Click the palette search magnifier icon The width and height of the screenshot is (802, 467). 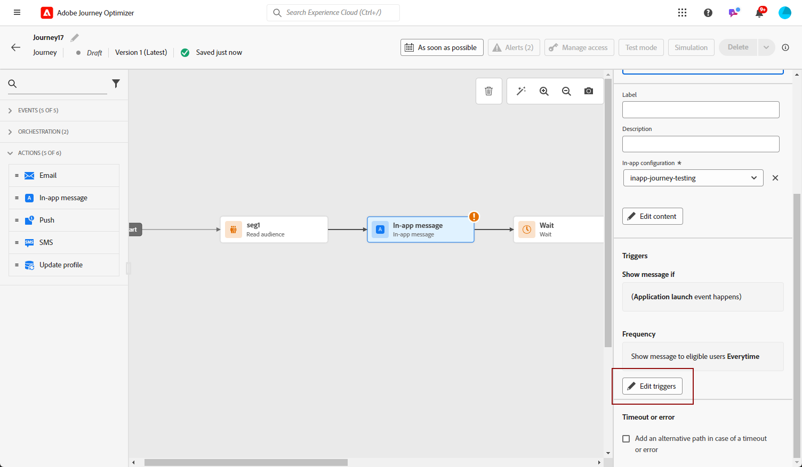tap(13, 84)
